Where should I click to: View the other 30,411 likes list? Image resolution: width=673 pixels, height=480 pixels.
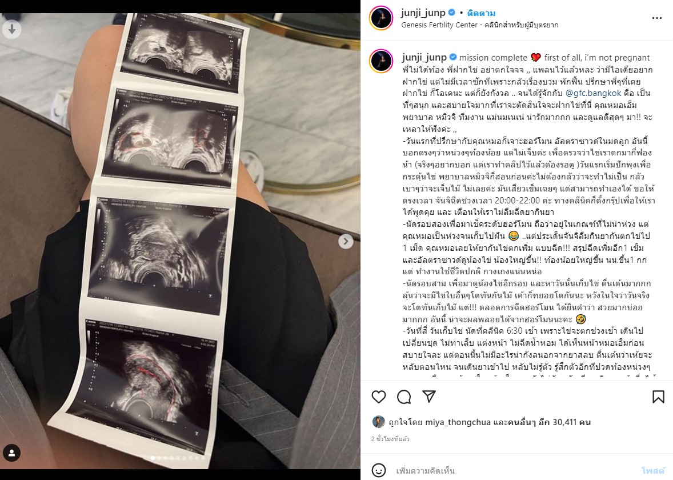click(x=549, y=422)
